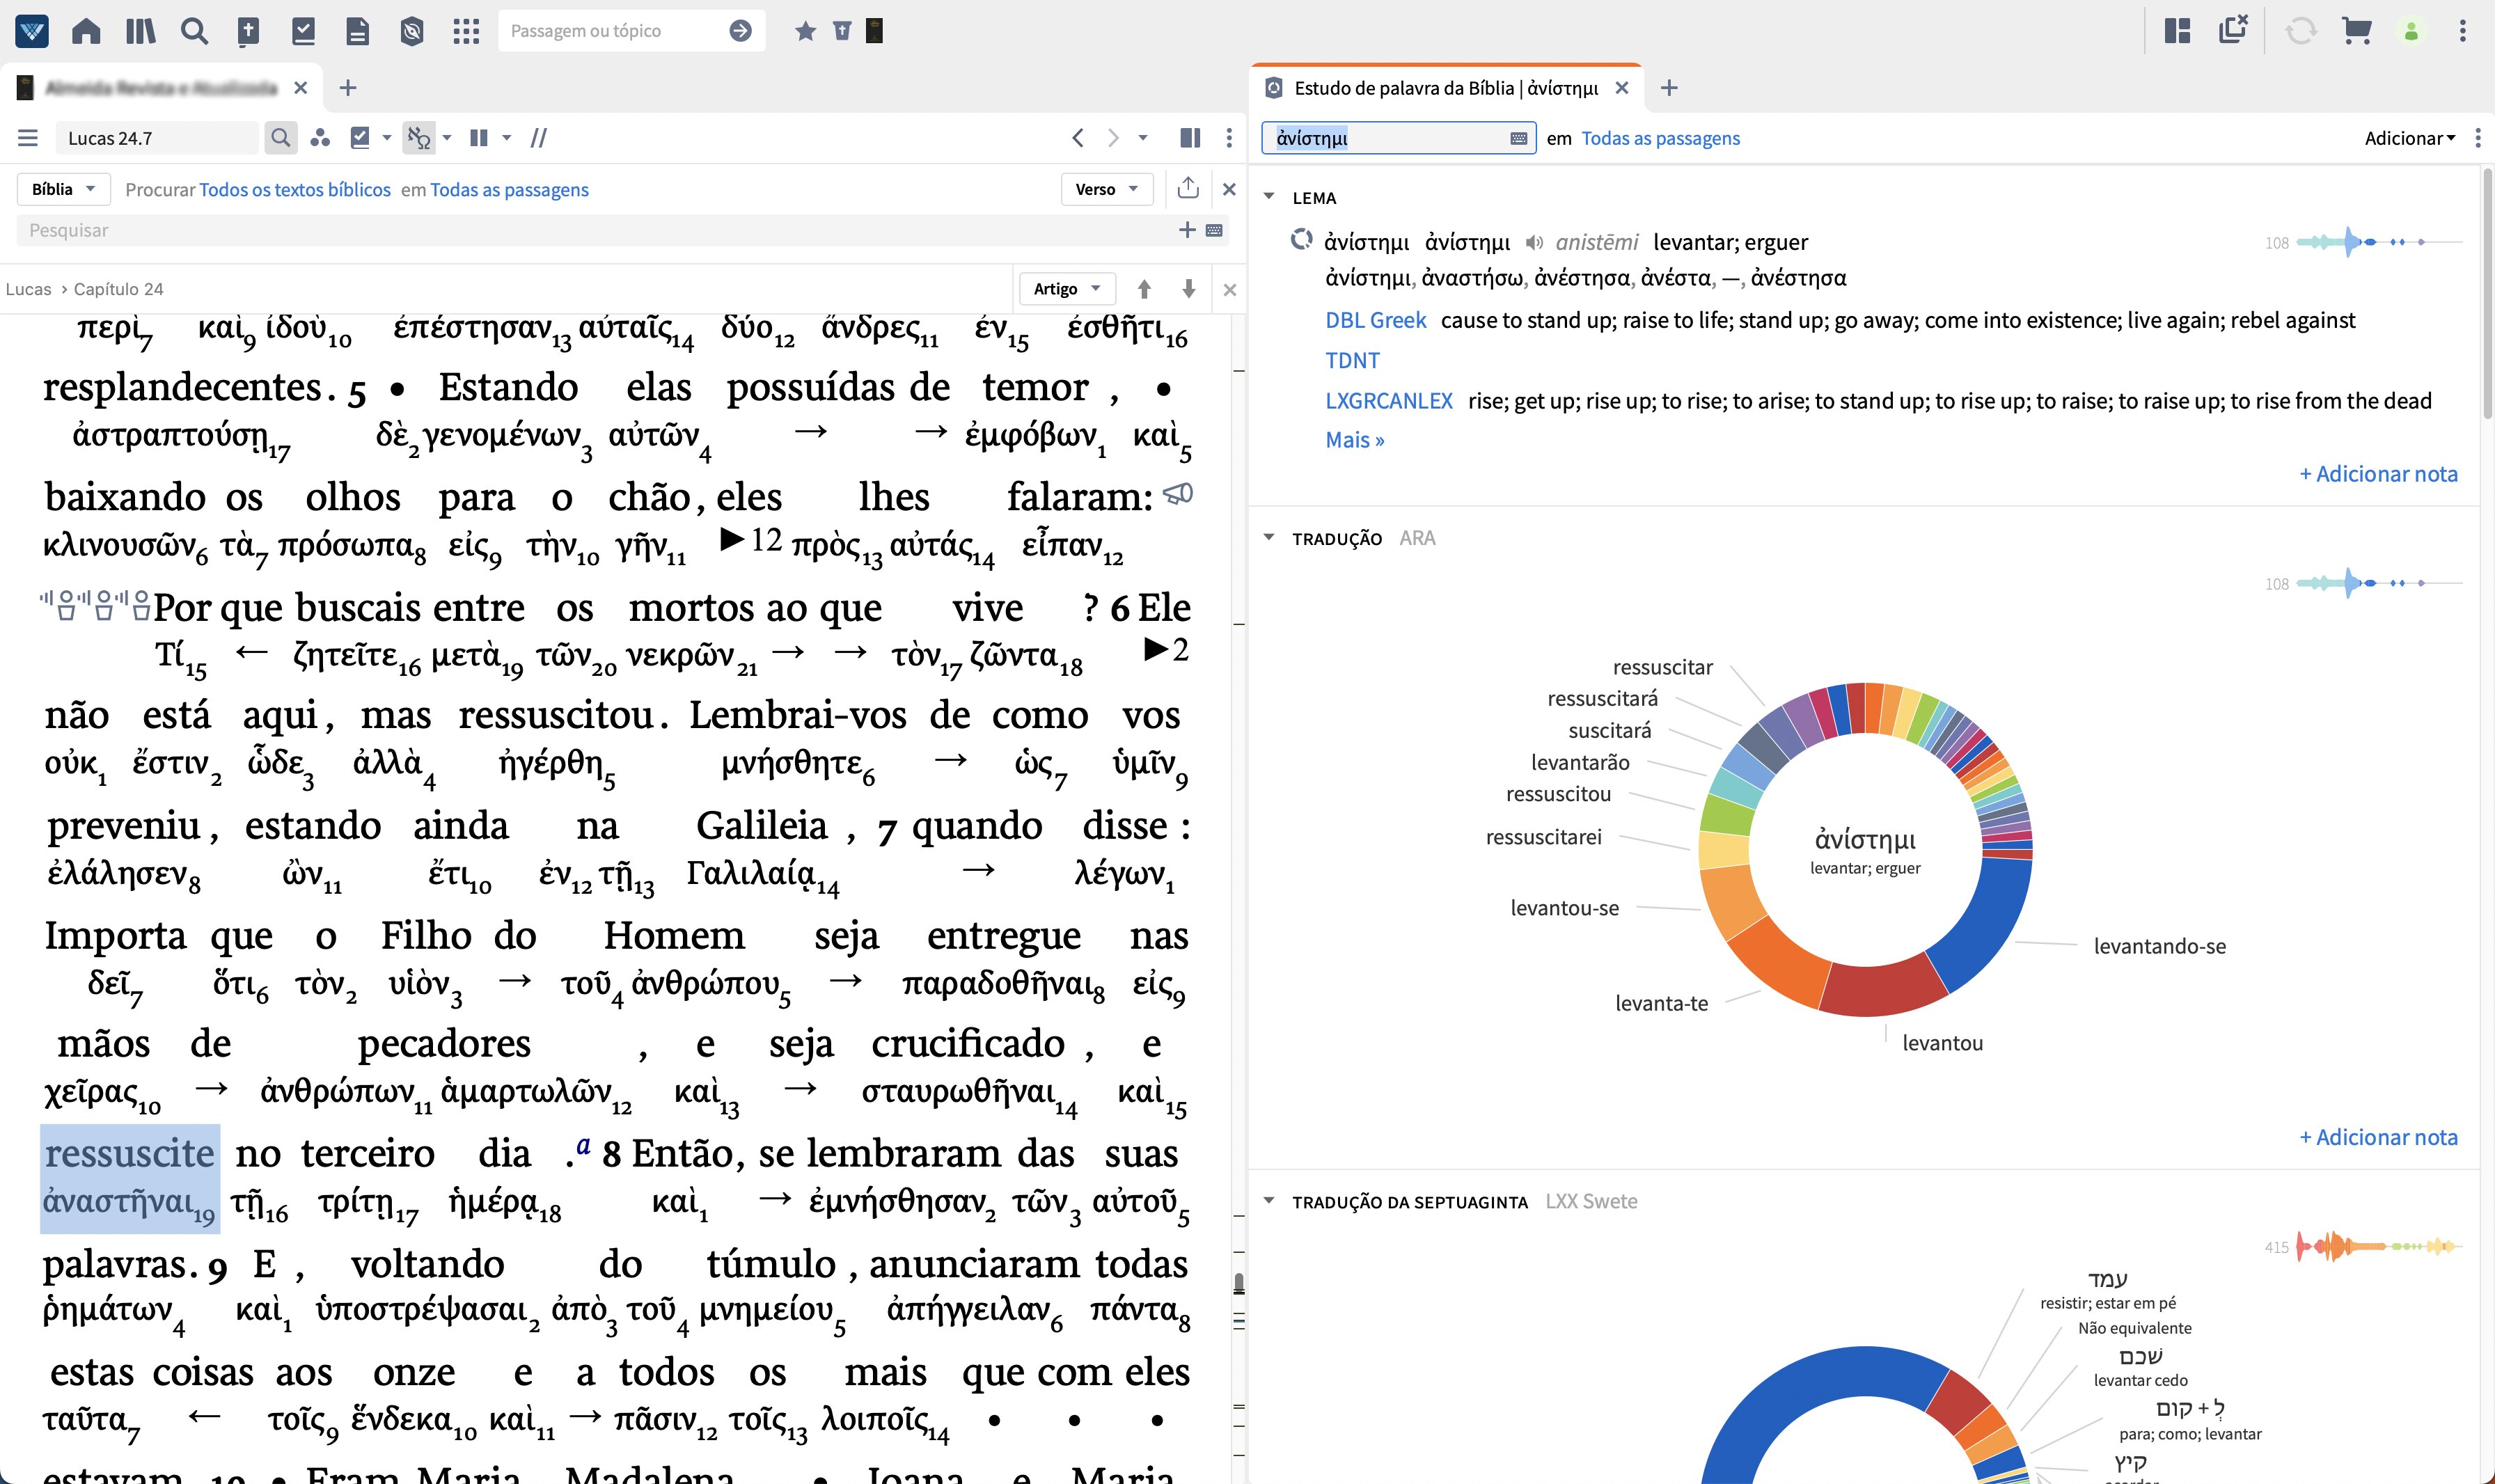Open the Verso results dropdown
The image size is (2495, 1484).
coord(1106,189)
